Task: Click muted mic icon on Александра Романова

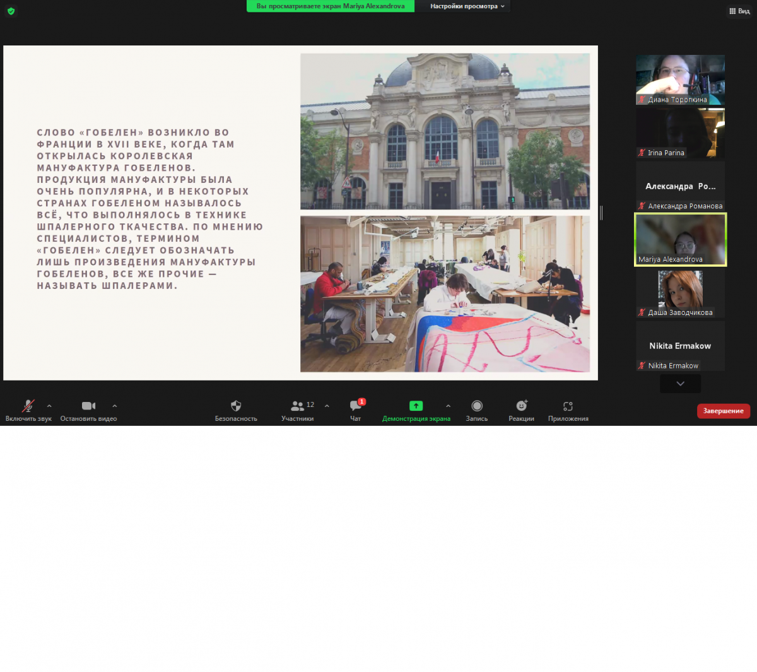Action: [642, 206]
